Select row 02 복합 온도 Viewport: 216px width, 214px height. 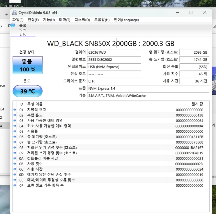click(x=109, y=115)
